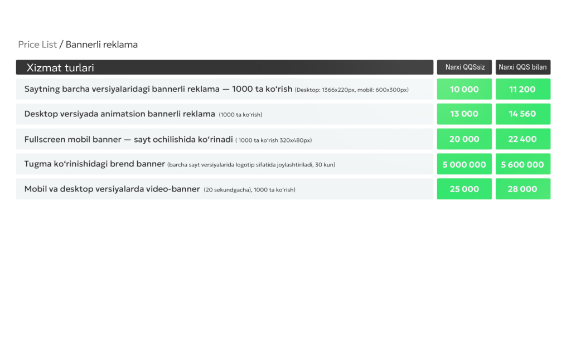Click the 5 000 000 price cell
This screenshot has width=571, height=348.
(464, 164)
